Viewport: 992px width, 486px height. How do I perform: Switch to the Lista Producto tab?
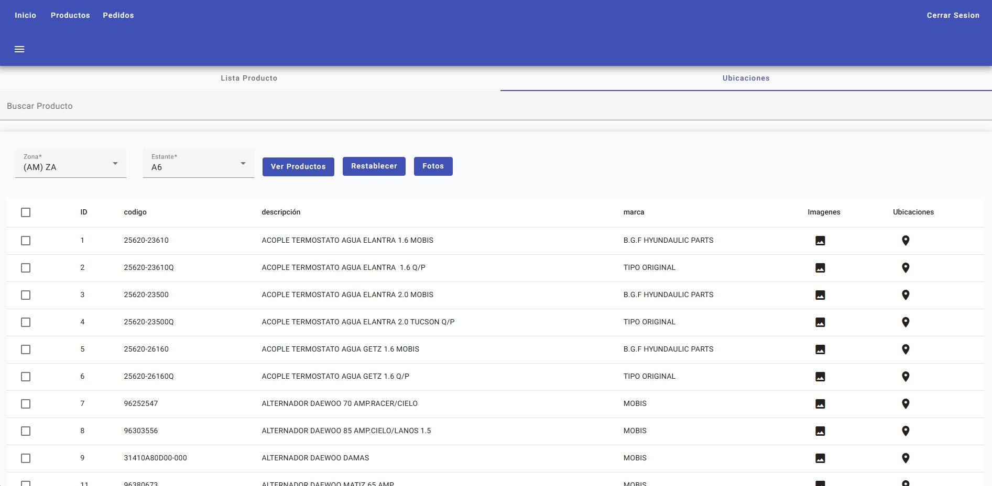pos(249,78)
